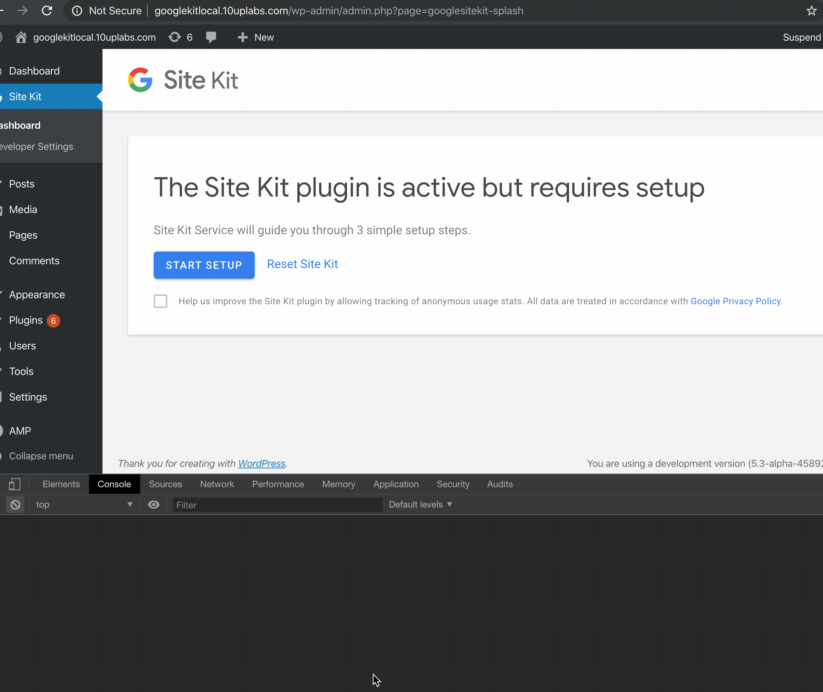Screen dimensions: 823x692
Task: Open the Sources tab in DevTools
Action: [x=165, y=484]
